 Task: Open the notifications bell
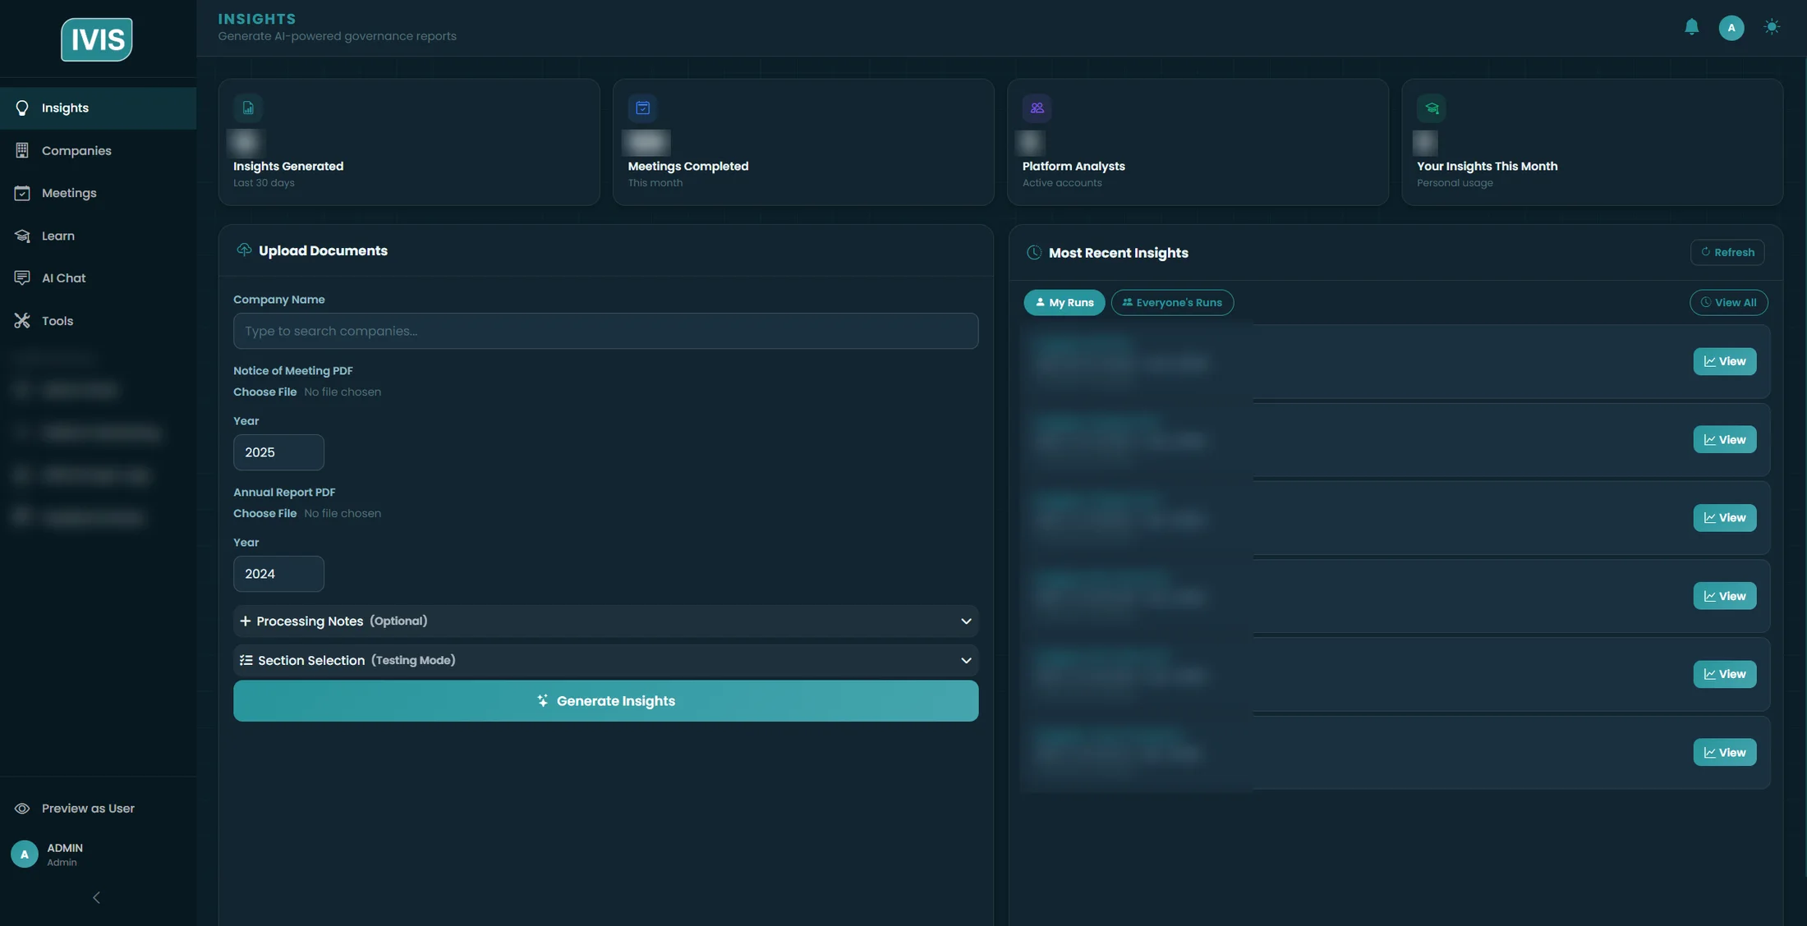pyautogui.click(x=1691, y=27)
